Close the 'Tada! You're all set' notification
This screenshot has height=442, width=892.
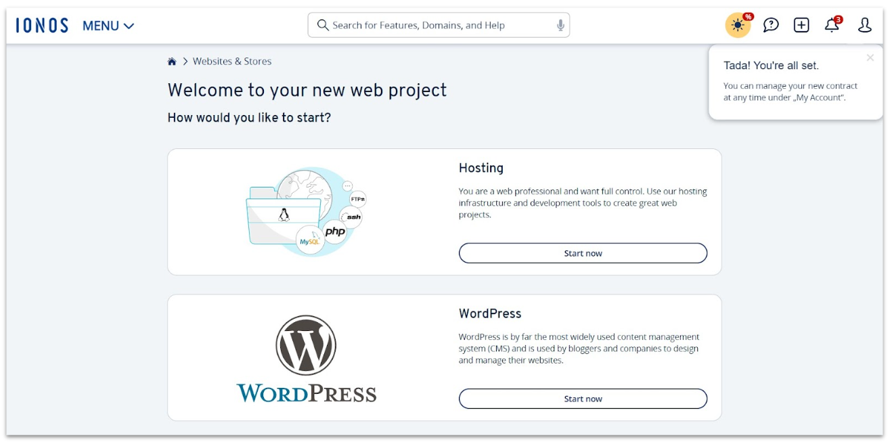coord(870,58)
